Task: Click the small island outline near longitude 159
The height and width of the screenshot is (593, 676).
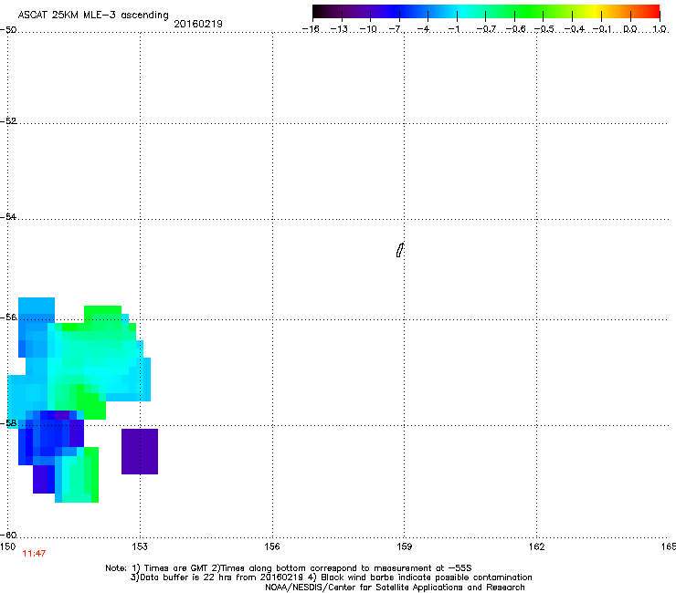Action: (400, 250)
